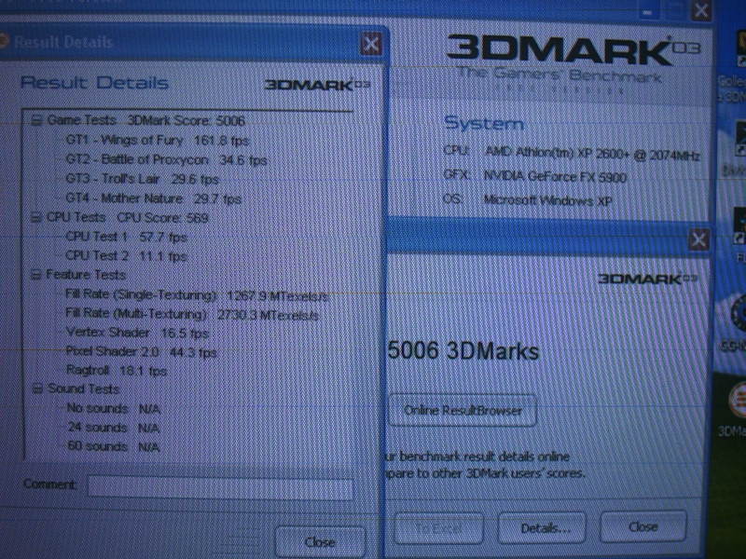Select the No sounds N/A row
This screenshot has height=559, width=746.
tap(113, 408)
